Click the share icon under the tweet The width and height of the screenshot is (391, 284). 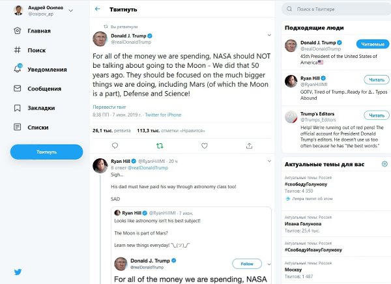pyautogui.click(x=249, y=146)
